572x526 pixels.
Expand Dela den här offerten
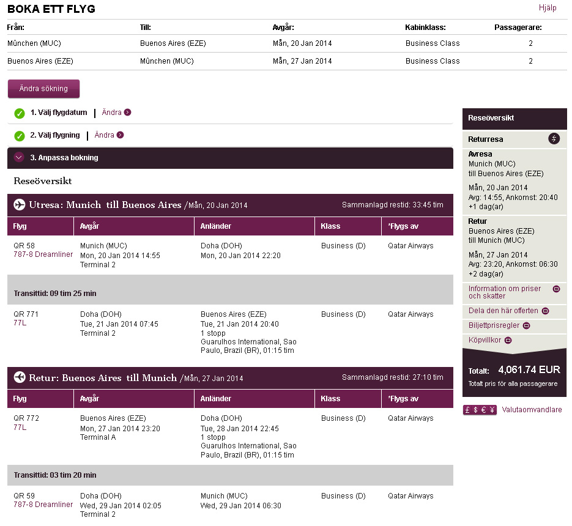(x=546, y=311)
